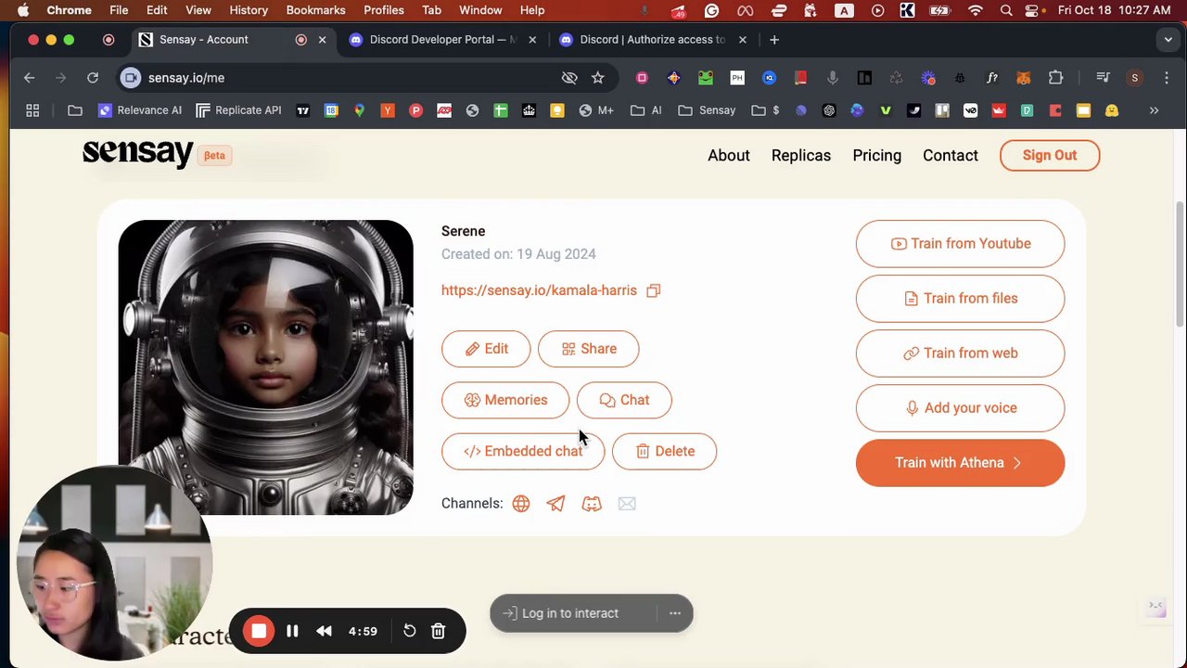Open the Chrome profile avatar
The height and width of the screenshot is (668, 1187).
pos(1134,78)
